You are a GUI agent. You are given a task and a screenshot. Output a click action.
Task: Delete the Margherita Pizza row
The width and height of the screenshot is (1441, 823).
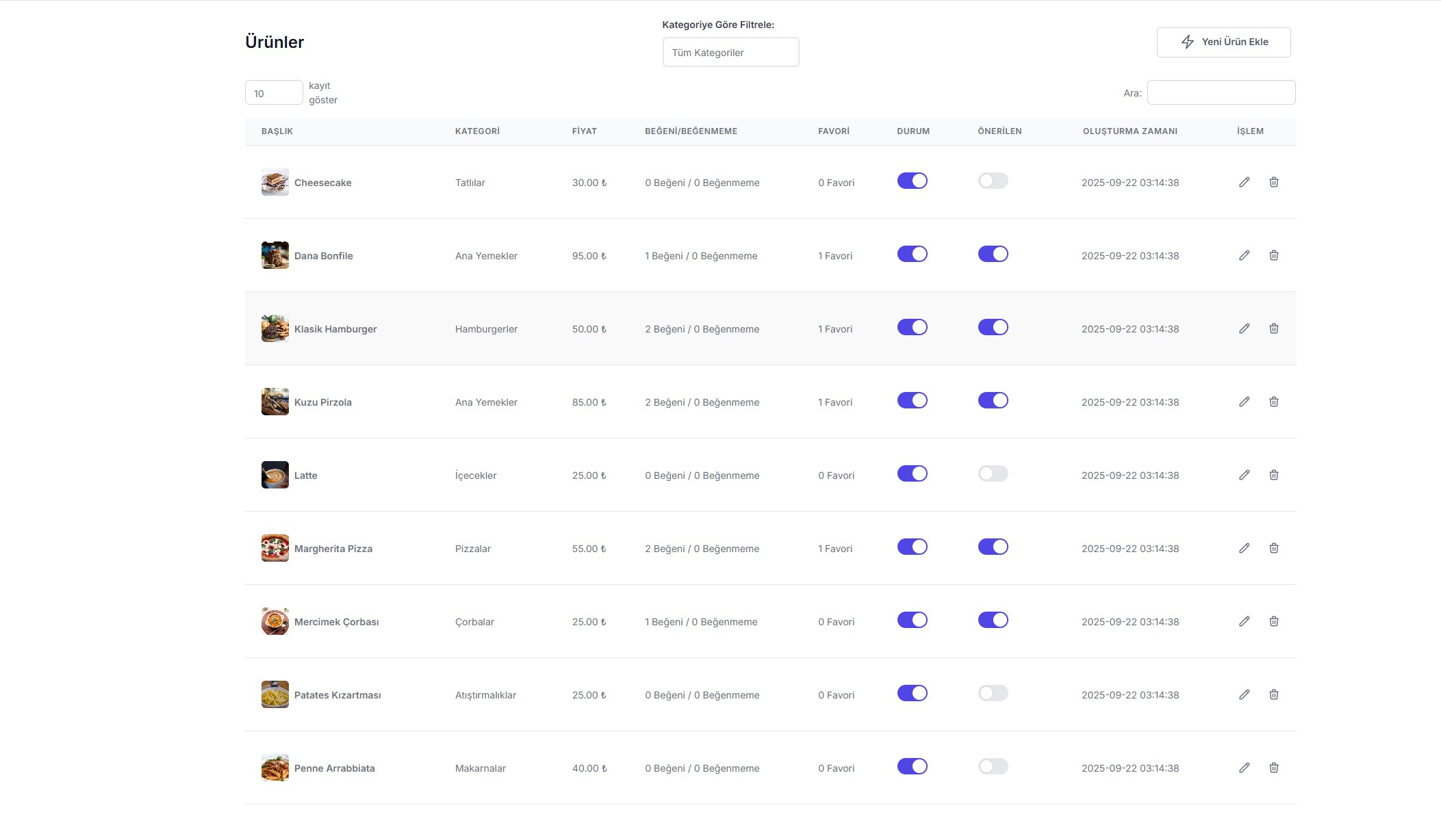pyautogui.click(x=1273, y=548)
